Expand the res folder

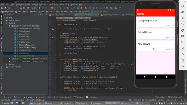point(7,64)
